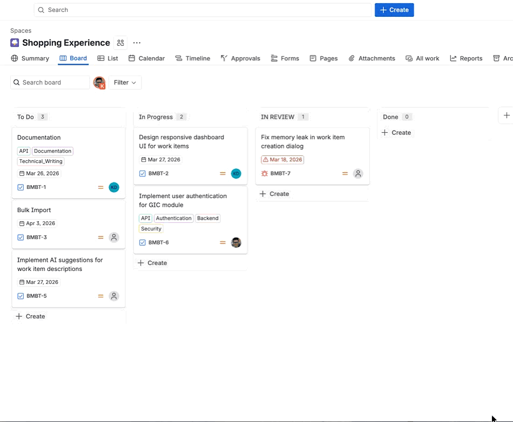
Task: Click the Search board input field
Action: point(50,83)
